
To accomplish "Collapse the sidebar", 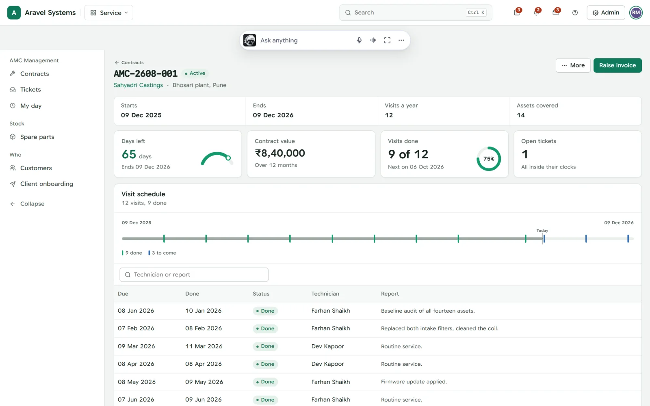I will pyautogui.click(x=52, y=204).
